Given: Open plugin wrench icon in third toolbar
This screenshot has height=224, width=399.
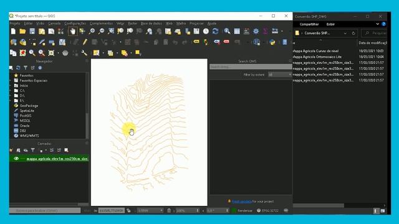Looking at the screenshot, I should click(x=84, y=53).
